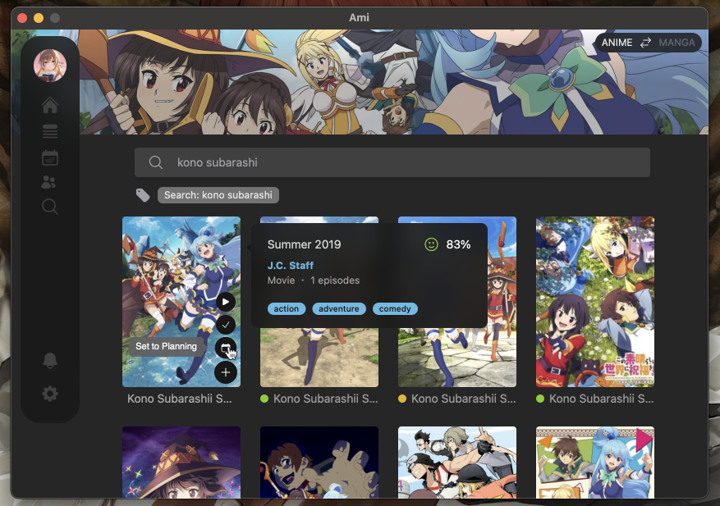Click the plus icon on first card
Screen dimensions: 720x506
point(226,372)
